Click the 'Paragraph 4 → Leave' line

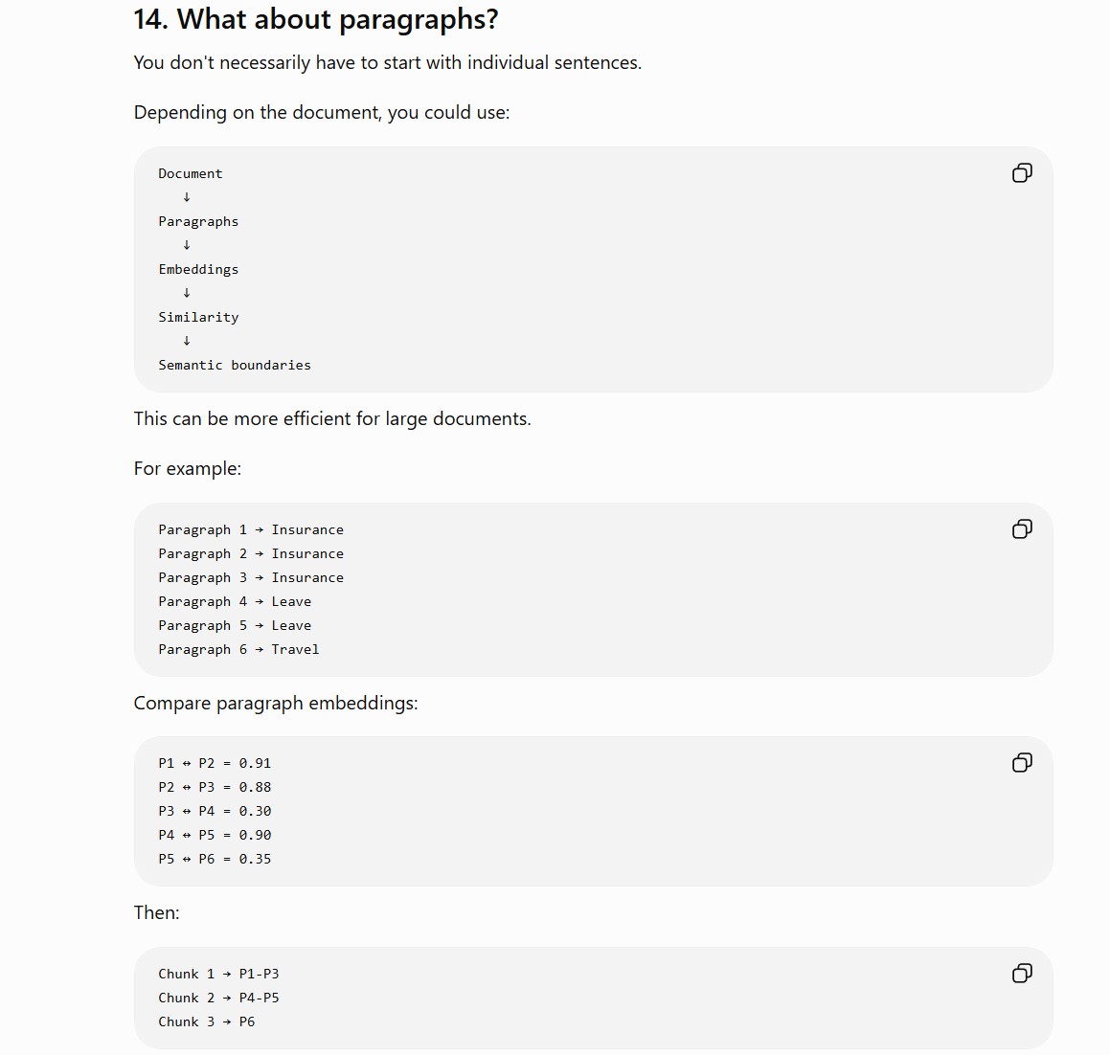click(235, 601)
